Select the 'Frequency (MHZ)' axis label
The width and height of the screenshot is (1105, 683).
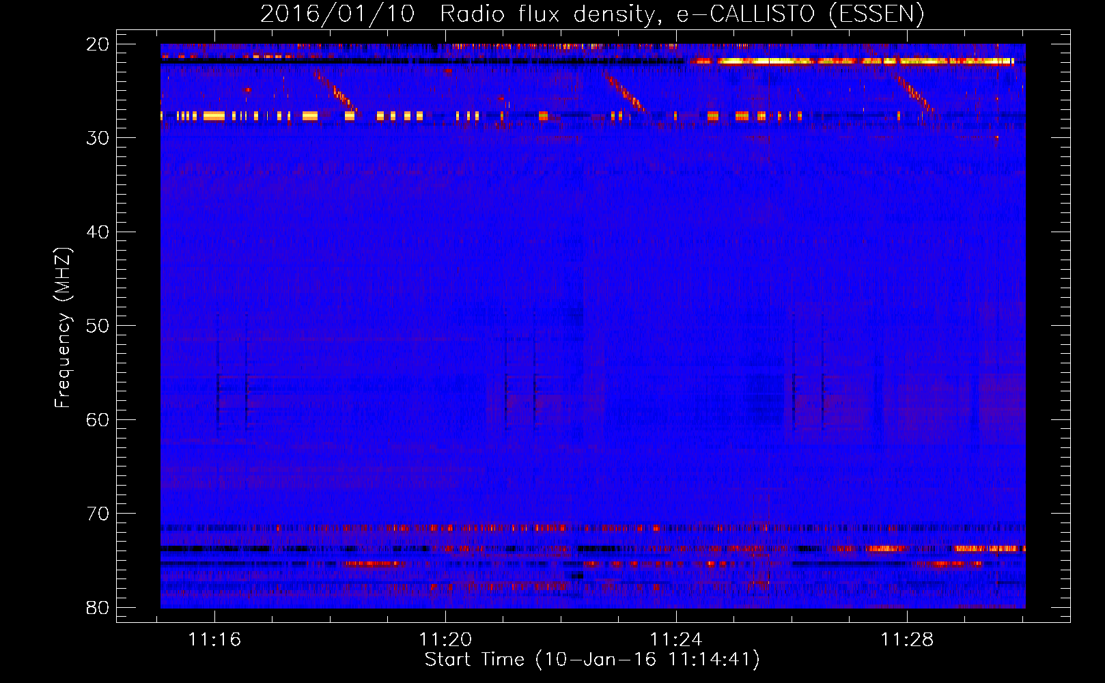[x=63, y=328]
